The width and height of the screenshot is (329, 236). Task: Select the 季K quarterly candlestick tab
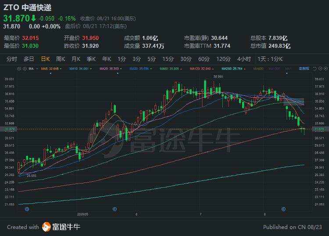[91, 59]
